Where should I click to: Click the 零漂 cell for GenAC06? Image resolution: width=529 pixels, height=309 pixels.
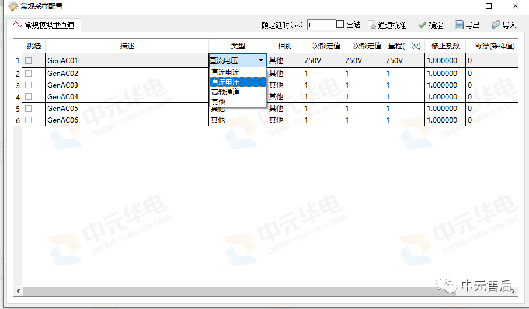492,120
